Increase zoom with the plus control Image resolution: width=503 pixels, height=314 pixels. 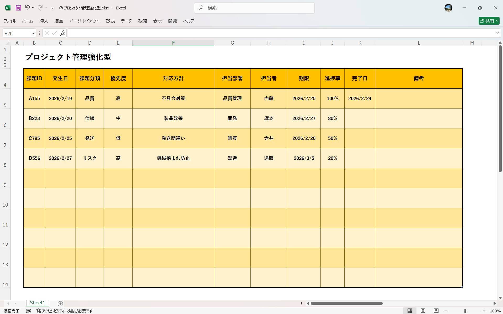pos(484,311)
